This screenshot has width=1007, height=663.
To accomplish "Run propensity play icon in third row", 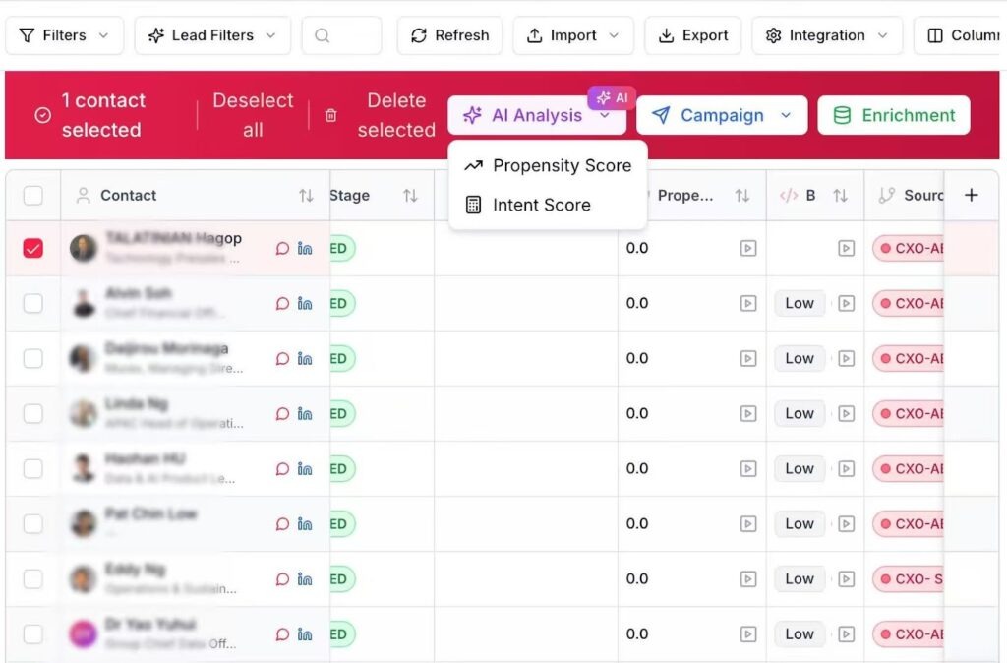I will tap(748, 358).
